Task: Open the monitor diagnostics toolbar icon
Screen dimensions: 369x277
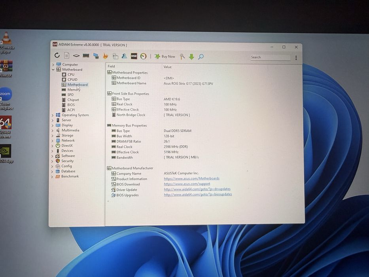Action: pyautogui.click(x=96, y=56)
